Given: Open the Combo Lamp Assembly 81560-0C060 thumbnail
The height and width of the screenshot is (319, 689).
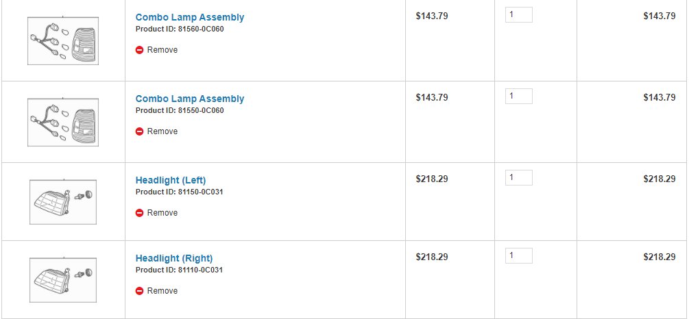Looking at the screenshot, I should point(63,41).
